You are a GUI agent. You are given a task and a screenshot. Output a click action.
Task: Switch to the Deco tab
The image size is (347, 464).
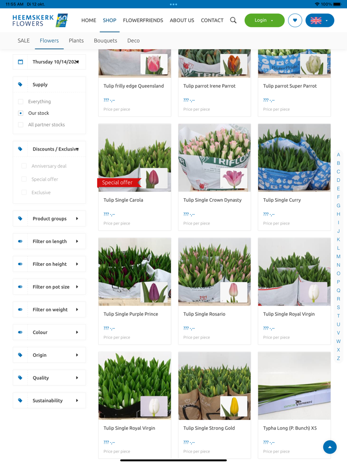tap(133, 41)
